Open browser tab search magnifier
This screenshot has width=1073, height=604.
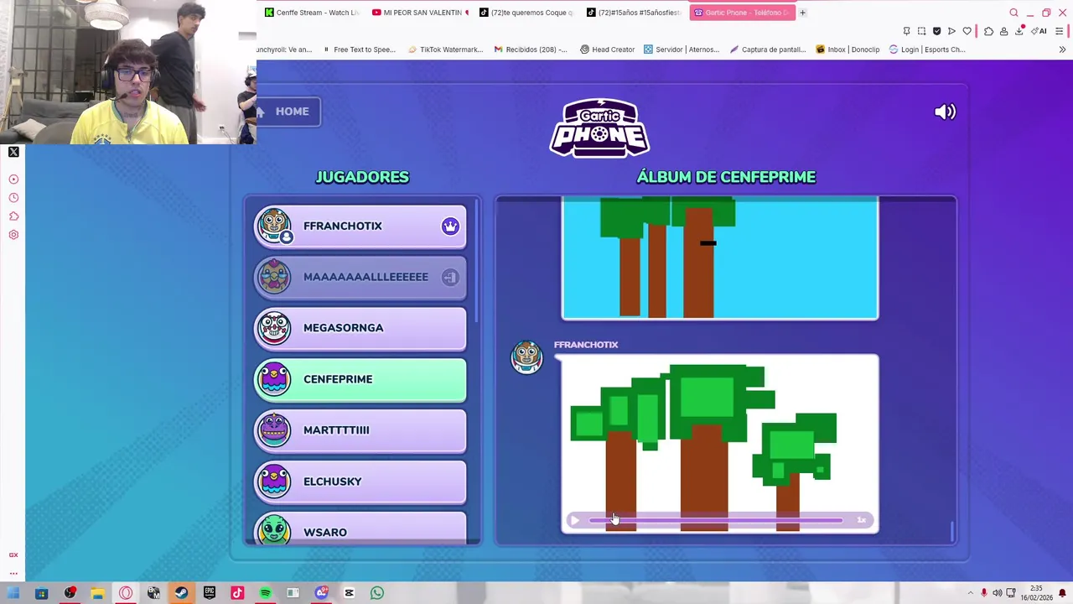(1013, 13)
